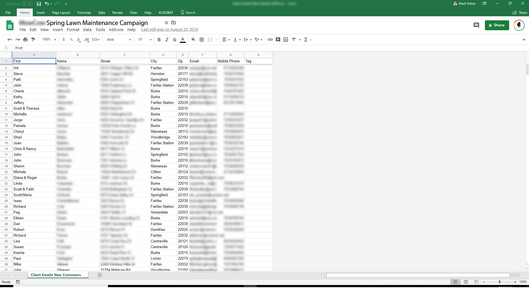Open the borders tool
This screenshot has height=288, width=529.
tap(202, 40)
